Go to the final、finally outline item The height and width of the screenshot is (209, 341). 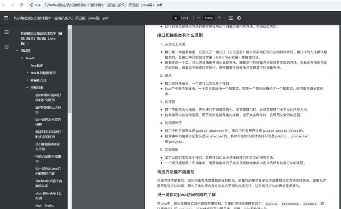click(x=45, y=206)
